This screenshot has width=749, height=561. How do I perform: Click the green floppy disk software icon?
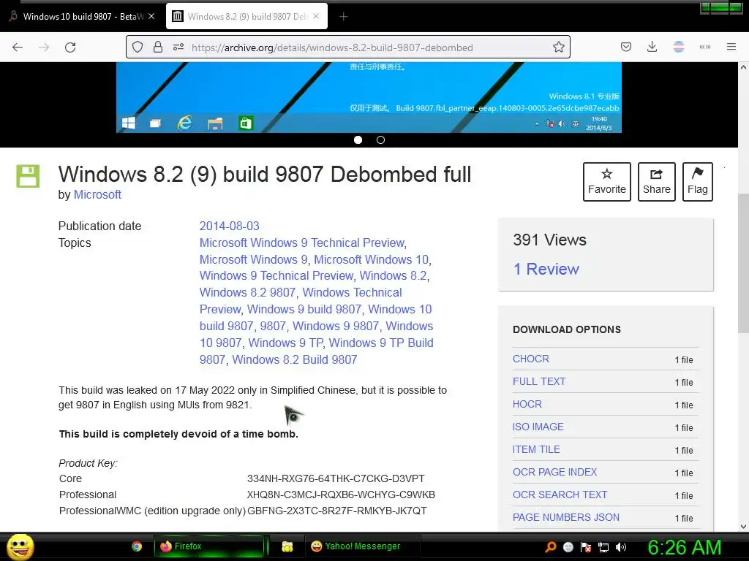(29, 176)
